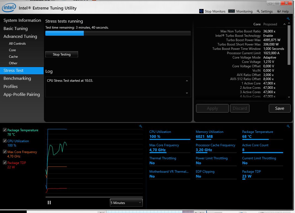Select Cache under Advanced Tuning
This screenshot has height=213, width=295.
pyautogui.click(x=13, y=57)
